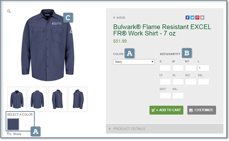Click the Share chat bubble icon
Screen dimensions: 229x141
[x=9, y=134]
